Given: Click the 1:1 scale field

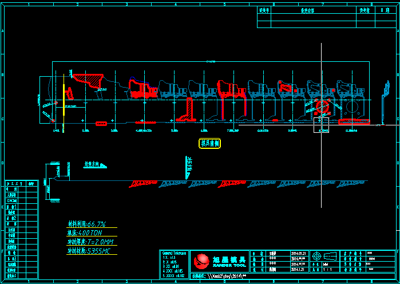Looking at the screenshot, I should click(327, 269).
